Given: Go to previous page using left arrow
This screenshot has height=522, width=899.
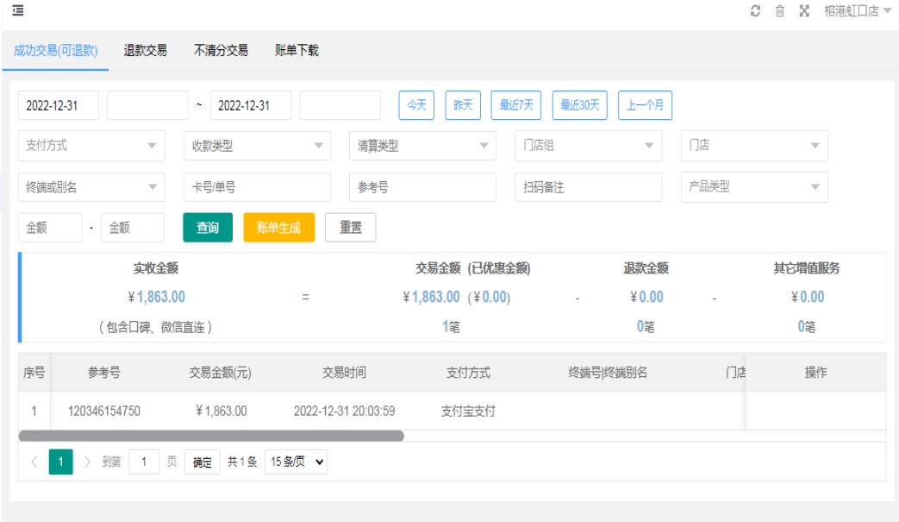Looking at the screenshot, I should tap(34, 462).
